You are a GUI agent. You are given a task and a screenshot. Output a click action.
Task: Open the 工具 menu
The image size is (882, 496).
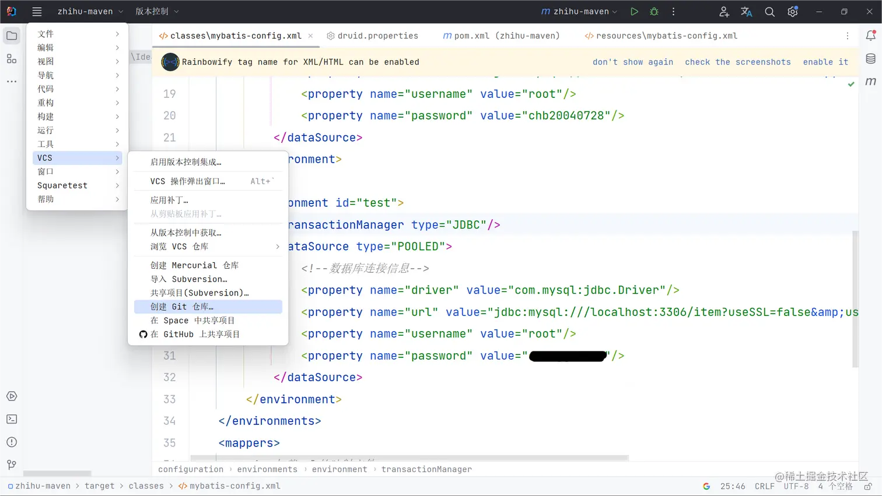tap(77, 144)
